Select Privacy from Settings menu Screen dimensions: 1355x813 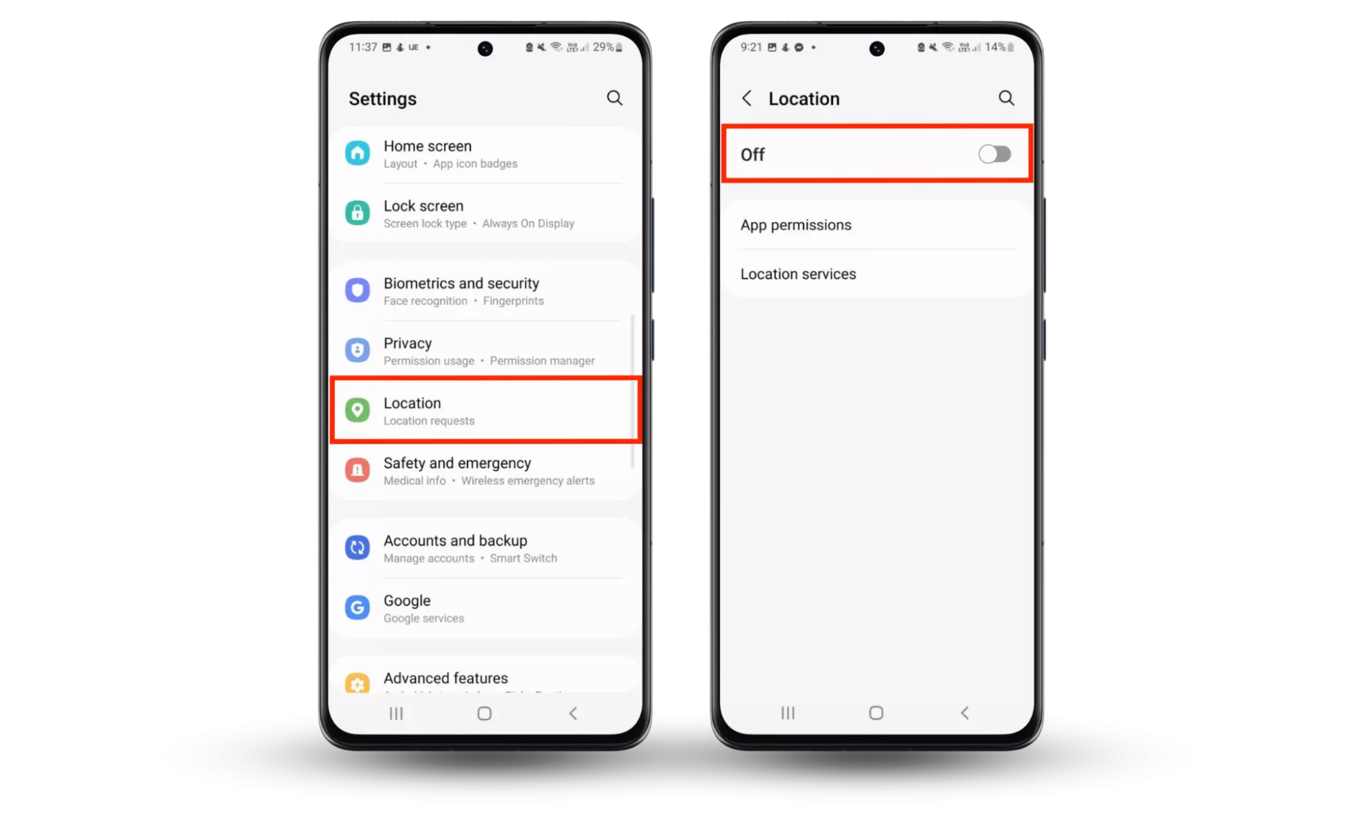pyautogui.click(x=484, y=350)
